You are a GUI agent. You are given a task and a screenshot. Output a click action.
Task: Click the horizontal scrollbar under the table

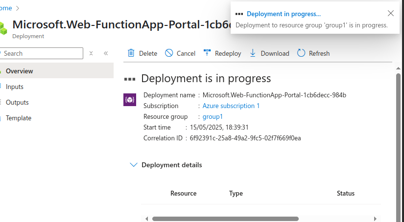225,219
